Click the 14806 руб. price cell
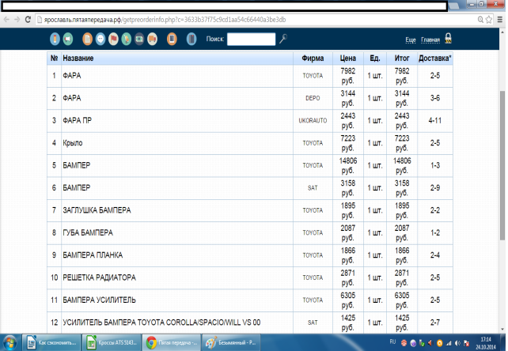The image size is (508, 351). 348,165
